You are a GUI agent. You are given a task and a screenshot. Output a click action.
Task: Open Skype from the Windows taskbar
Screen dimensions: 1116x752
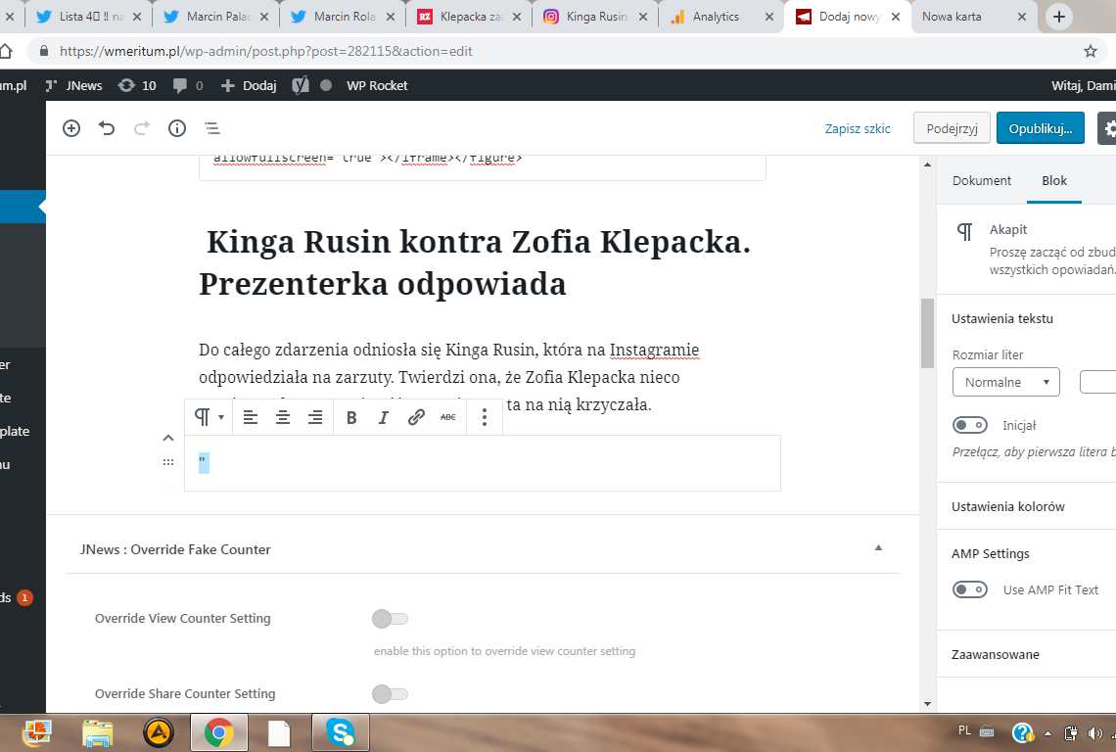[x=340, y=732]
